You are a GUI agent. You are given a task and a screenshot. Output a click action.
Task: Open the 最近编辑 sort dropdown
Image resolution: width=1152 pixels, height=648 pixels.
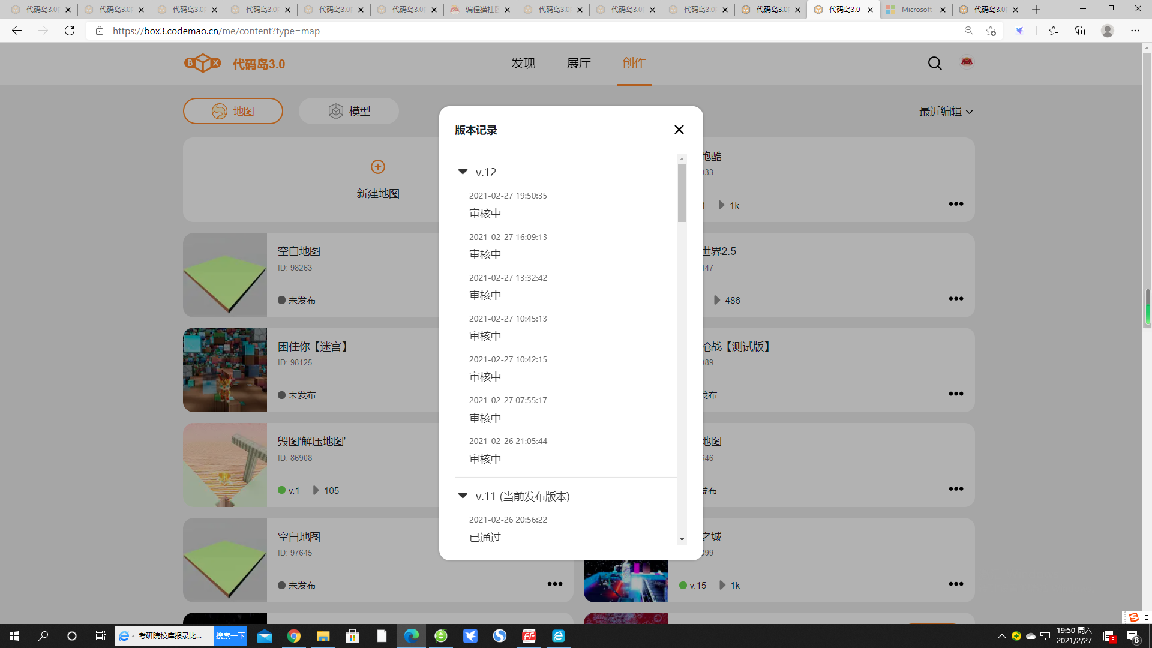(946, 112)
